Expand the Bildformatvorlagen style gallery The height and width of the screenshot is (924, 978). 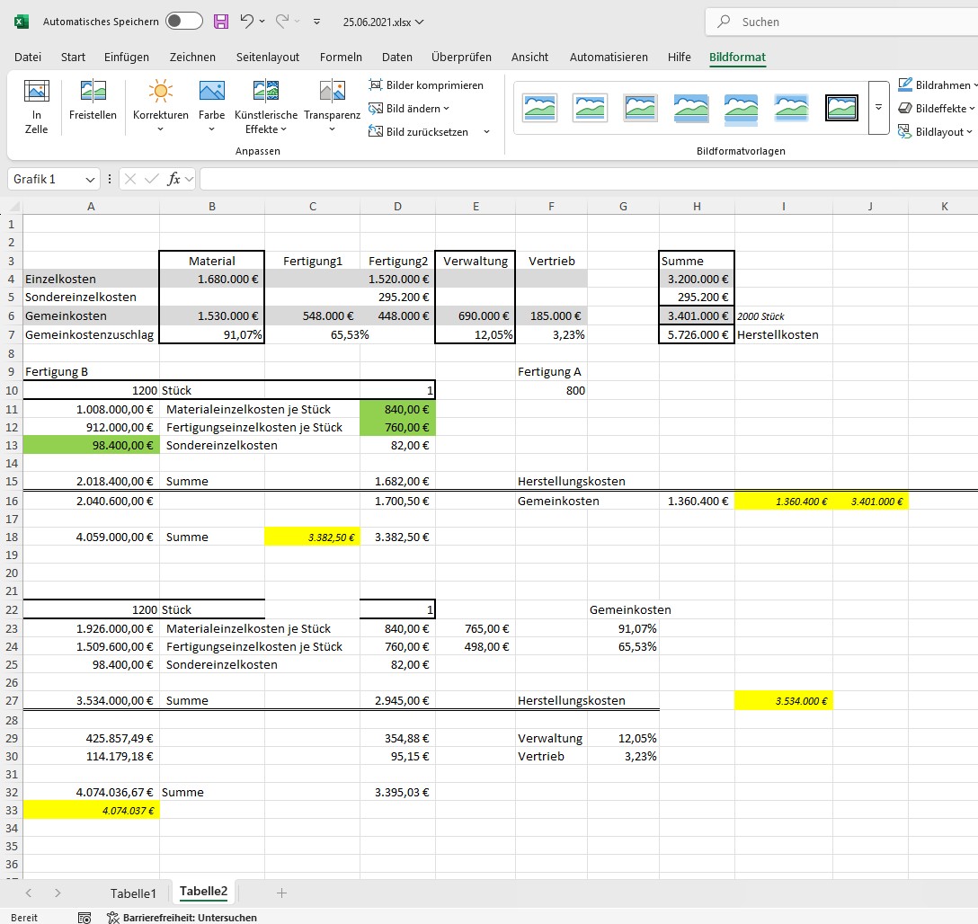coord(878,108)
